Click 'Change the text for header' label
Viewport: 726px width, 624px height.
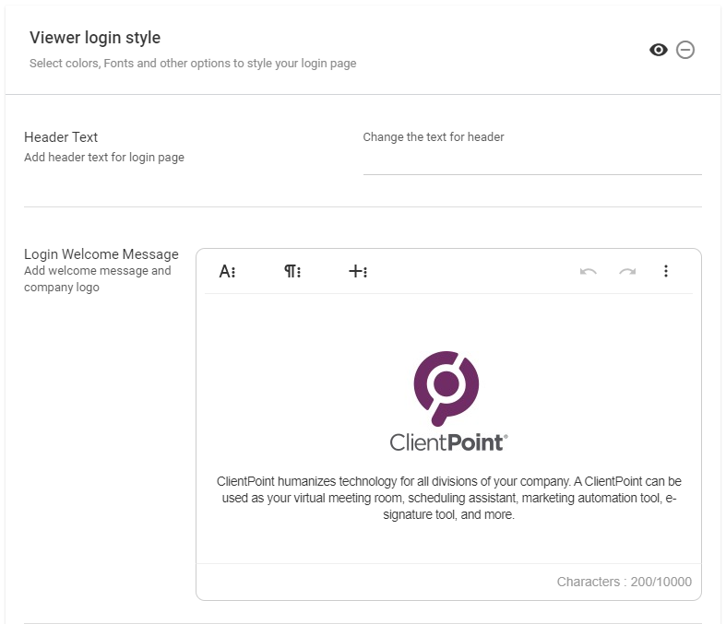[x=434, y=137]
